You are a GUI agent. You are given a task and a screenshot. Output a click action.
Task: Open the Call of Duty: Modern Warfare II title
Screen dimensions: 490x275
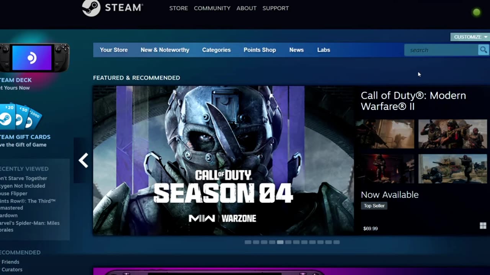click(x=413, y=101)
